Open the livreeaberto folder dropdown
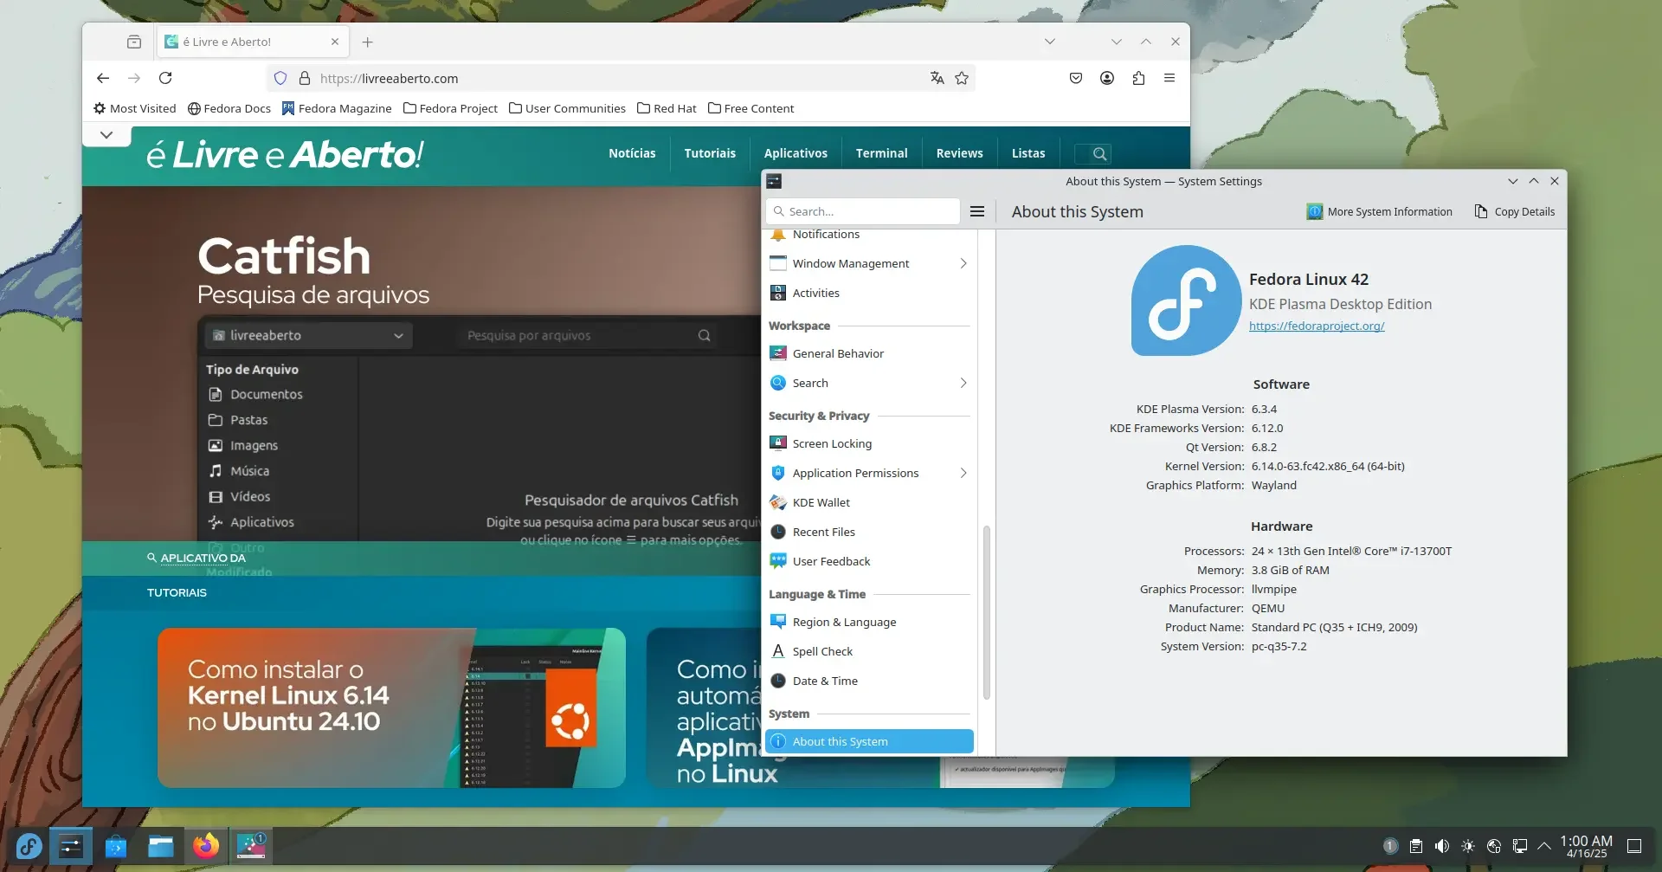 click(309, 336)
